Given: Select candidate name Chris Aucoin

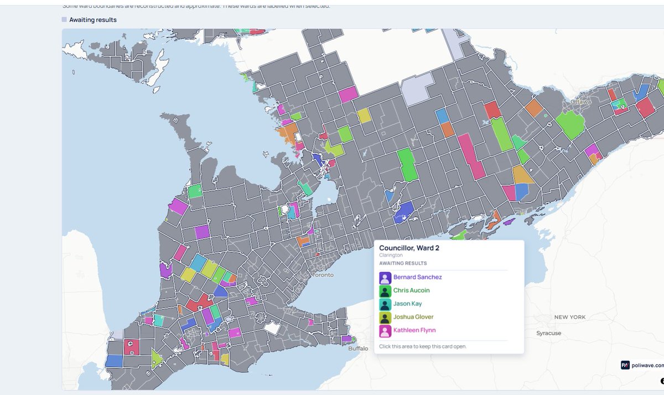Looking at the screenshot, I should pyautogui.click(x=412, y=290).
